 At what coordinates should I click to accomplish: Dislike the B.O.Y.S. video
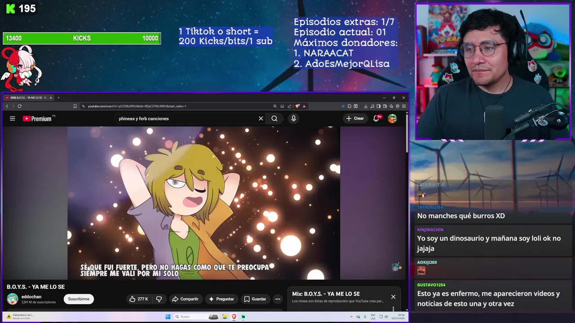[x=159, y=299]
